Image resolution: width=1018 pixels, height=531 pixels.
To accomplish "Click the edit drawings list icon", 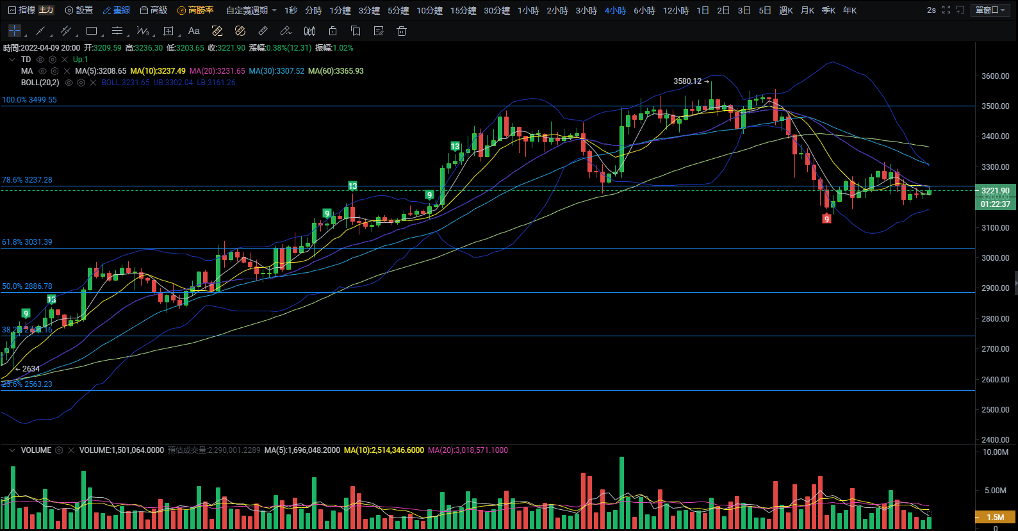I will pyautogui.click(x=379, y=31).
